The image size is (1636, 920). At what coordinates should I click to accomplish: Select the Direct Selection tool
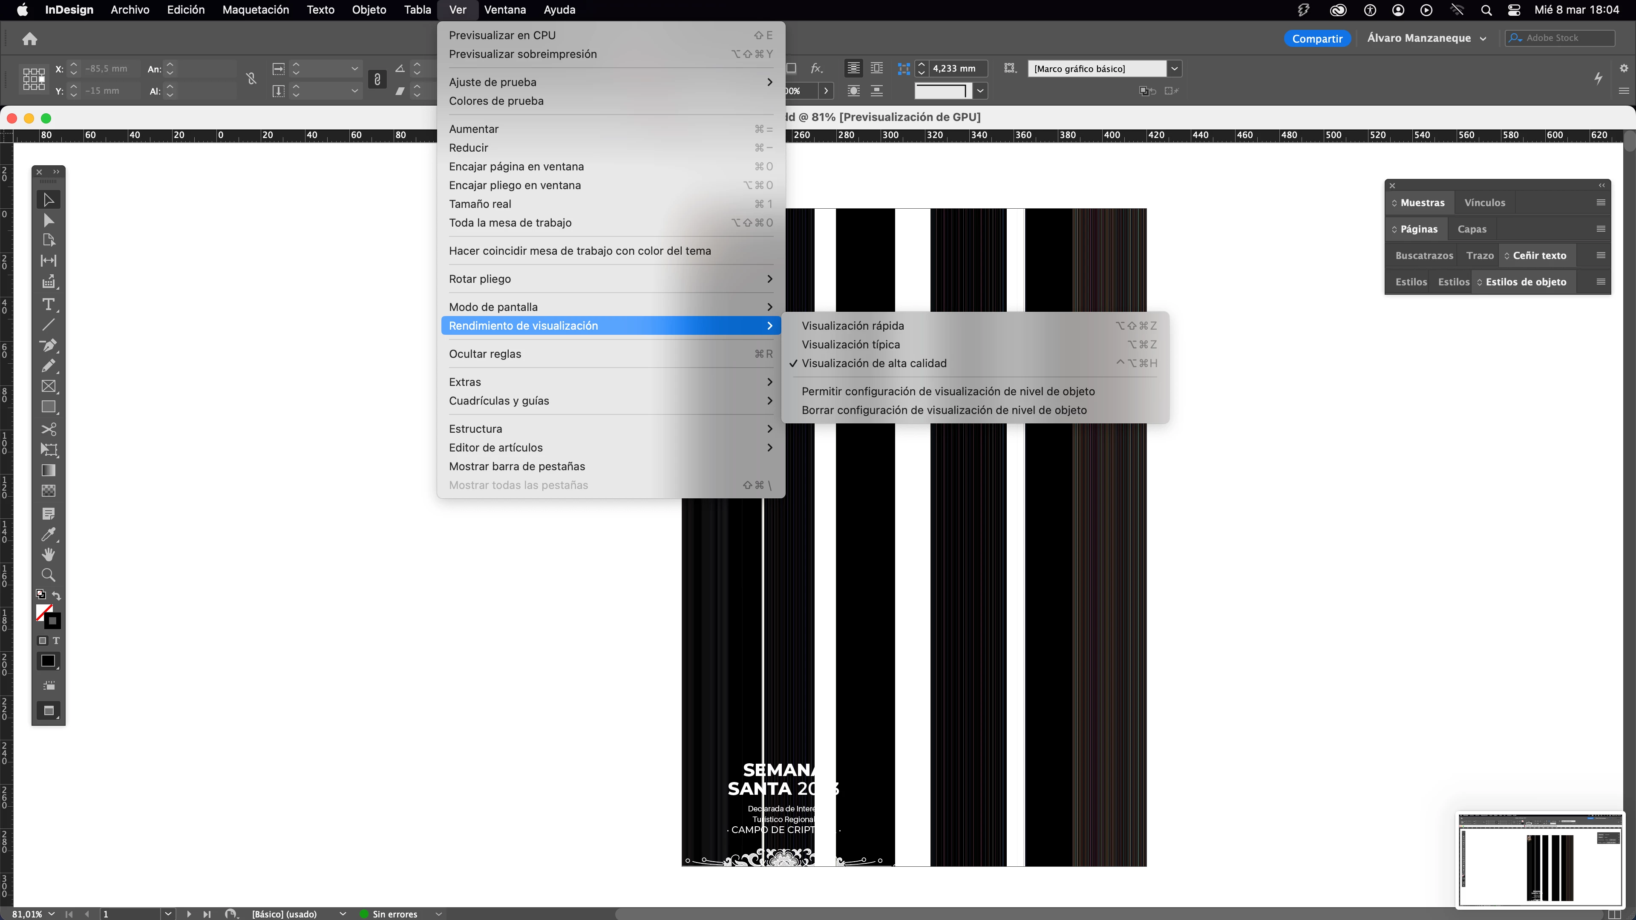pyautogui.click(x=48, y=220)
